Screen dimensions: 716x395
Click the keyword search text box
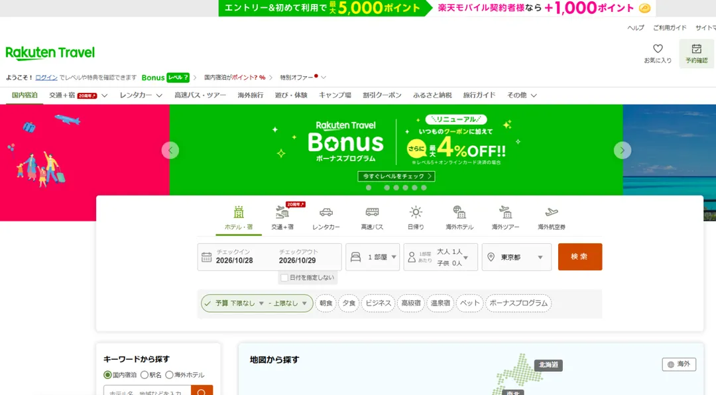pos(147,391)
